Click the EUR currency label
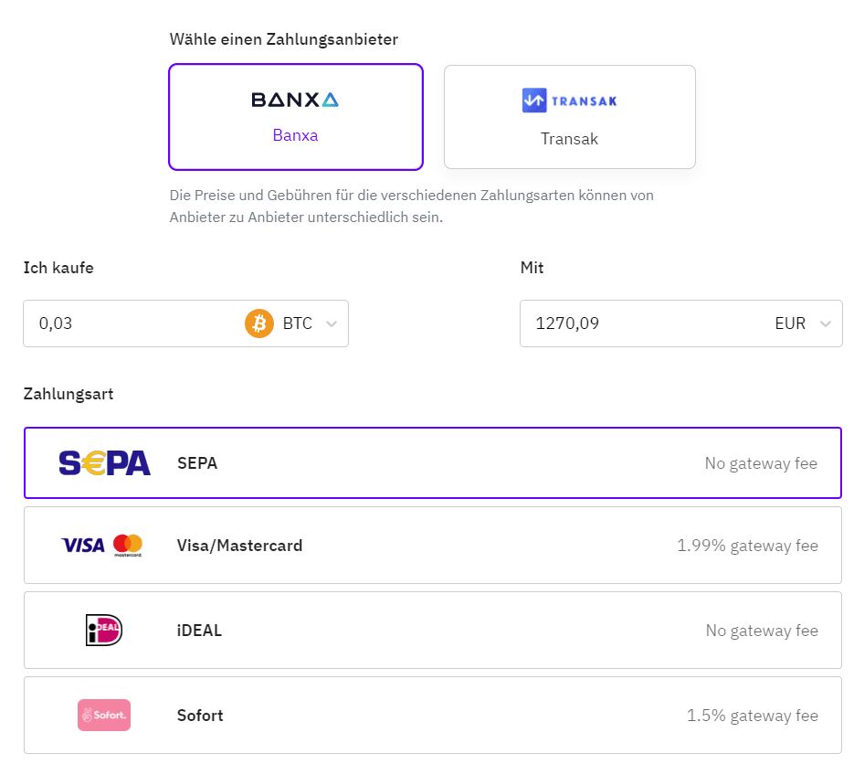This screenshot has width=864, height=764. pos(790,324)
